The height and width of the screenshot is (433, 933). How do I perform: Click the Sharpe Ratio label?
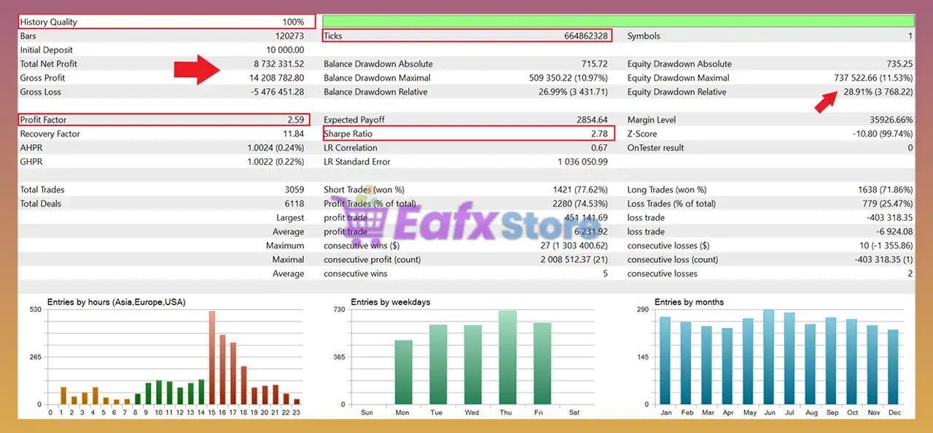(x=348, y=134)
